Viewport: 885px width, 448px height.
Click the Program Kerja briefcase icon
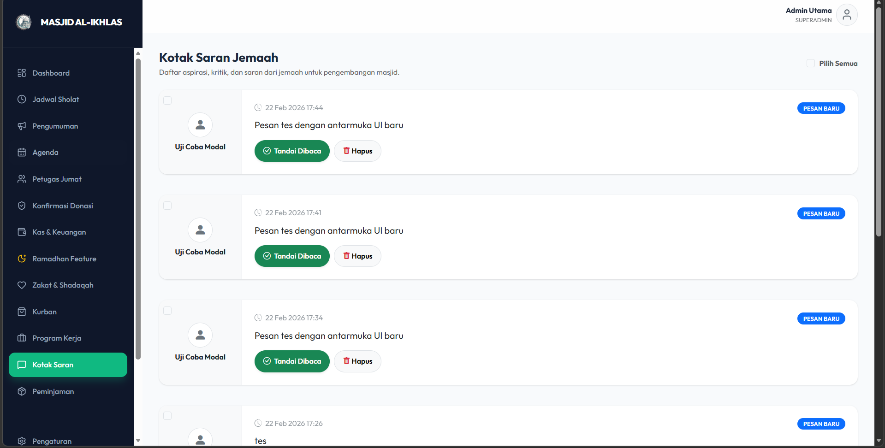(x=22, y=338)
